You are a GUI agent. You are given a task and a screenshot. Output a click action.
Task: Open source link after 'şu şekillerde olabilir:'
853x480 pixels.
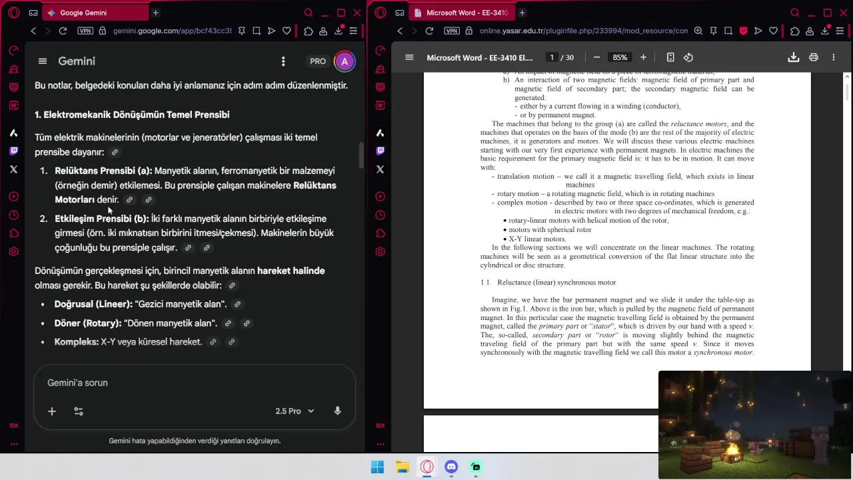pos(232,285)
